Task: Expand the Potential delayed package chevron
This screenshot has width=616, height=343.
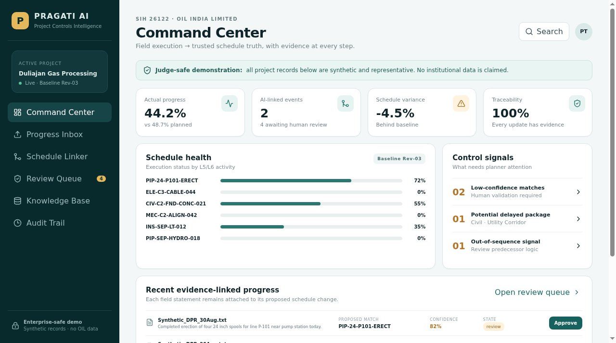Action: pyautogui.click(x=578, y=219)
